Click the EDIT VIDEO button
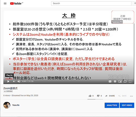 point(127,105)
